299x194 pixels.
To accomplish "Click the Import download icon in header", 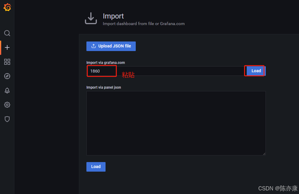I will tap(91, 18).
